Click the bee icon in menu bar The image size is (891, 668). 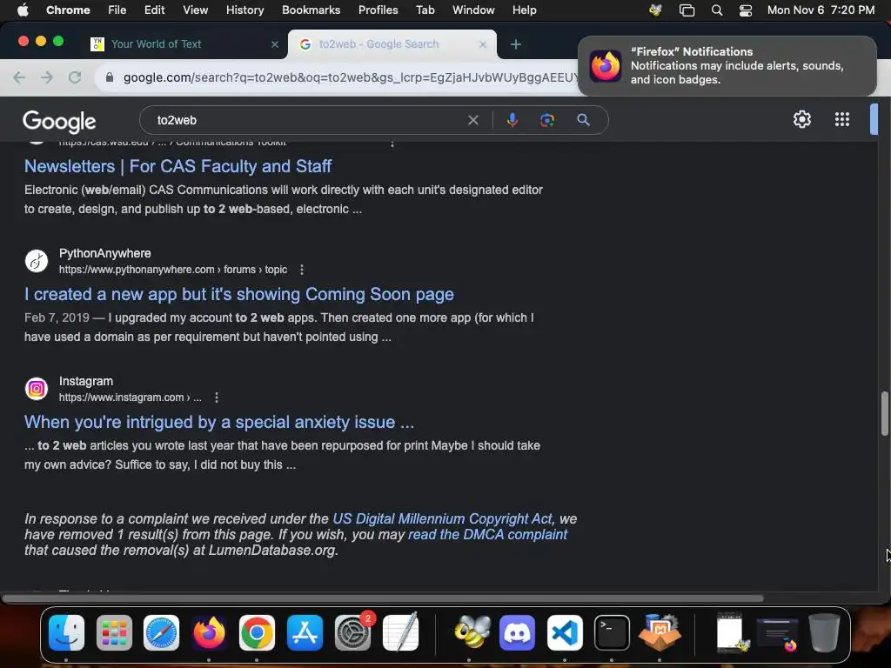click(x=656, y=10)
